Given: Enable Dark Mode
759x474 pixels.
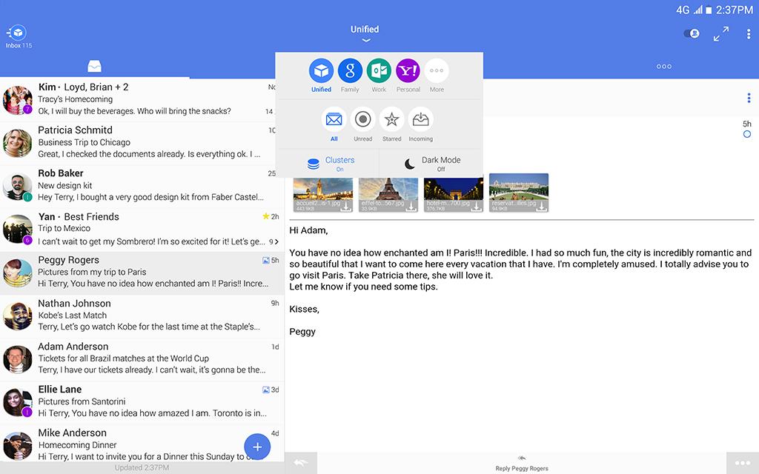Looking at the screenshot, I should 430,163.
